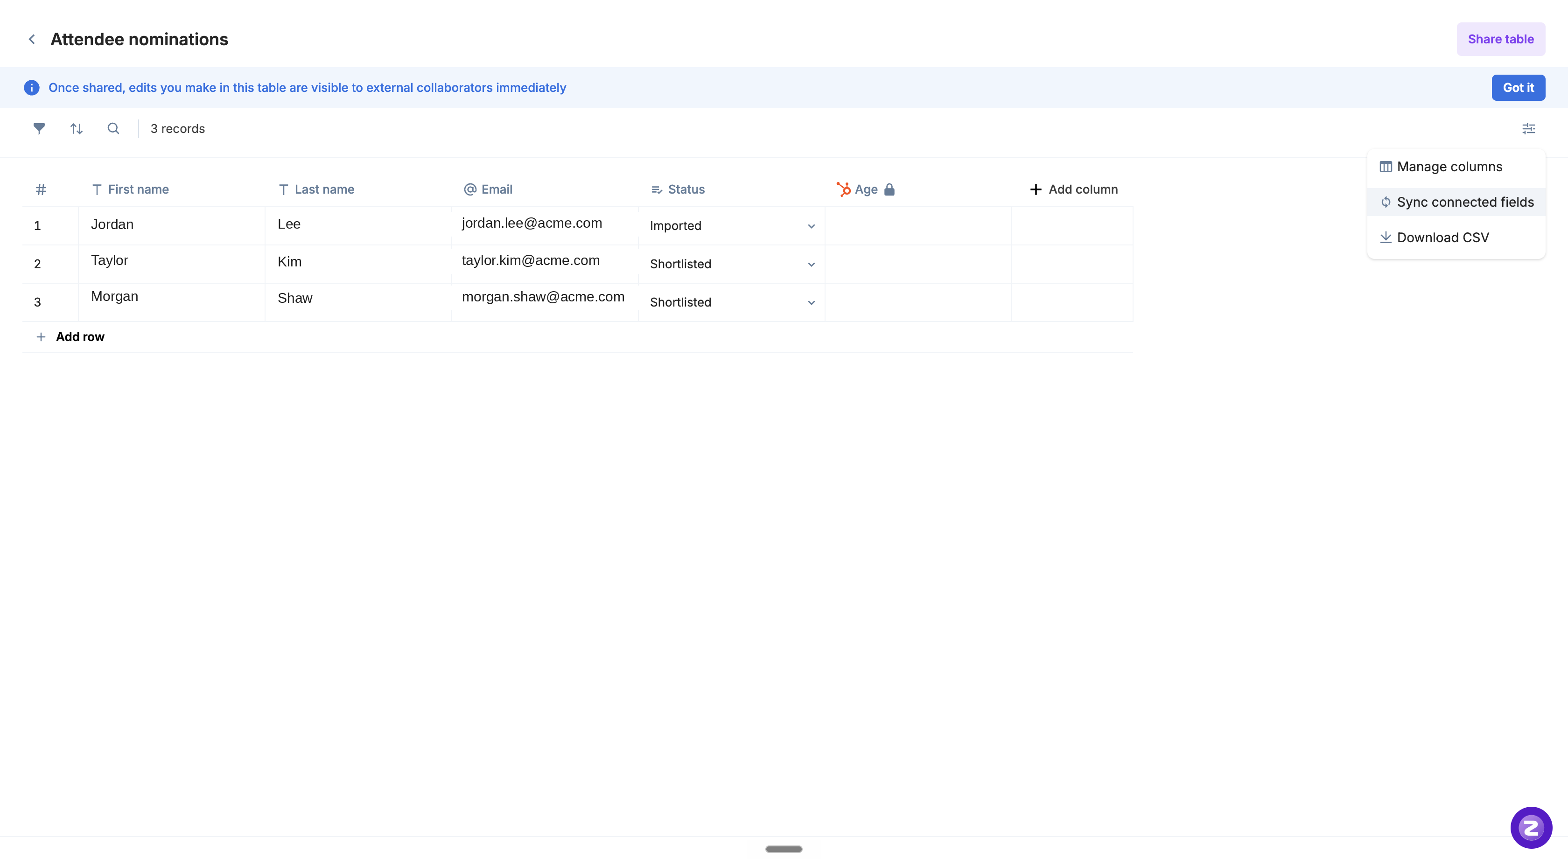Click the Share table button

(x=1500, y=39)
